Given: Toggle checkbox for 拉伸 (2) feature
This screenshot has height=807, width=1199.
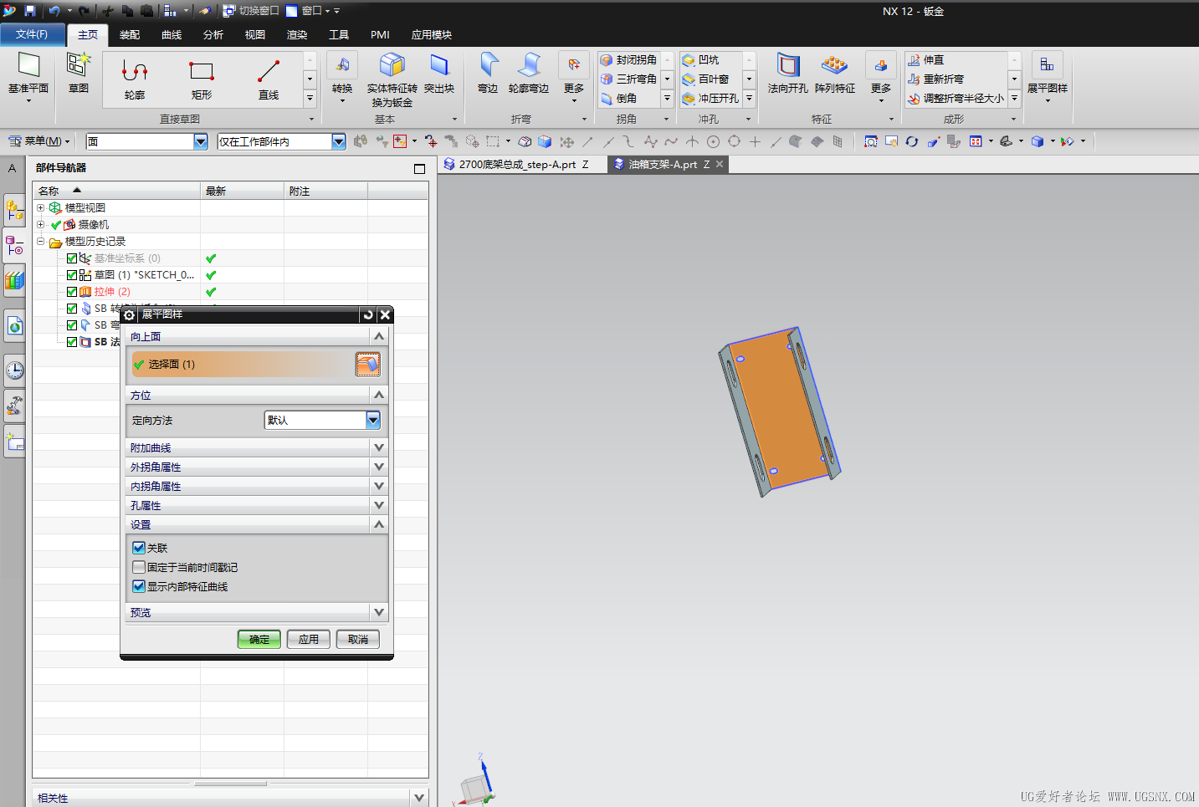Looking at the screenshot, I should click(72, 292).
